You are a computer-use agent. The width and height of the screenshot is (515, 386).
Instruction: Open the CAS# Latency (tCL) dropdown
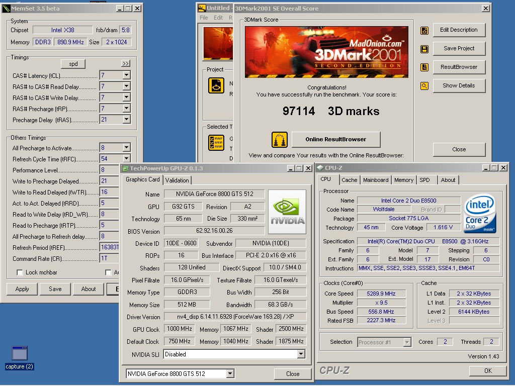126,75
